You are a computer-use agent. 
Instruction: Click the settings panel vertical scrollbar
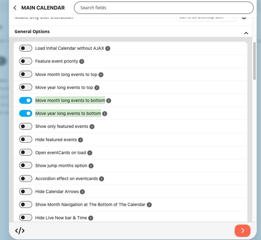point(254,61)
